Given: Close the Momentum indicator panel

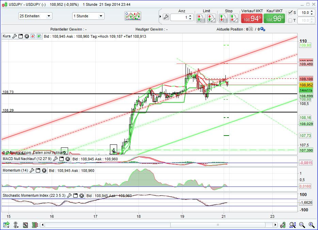Looking at the screenshot, I should tap(44, 171).
